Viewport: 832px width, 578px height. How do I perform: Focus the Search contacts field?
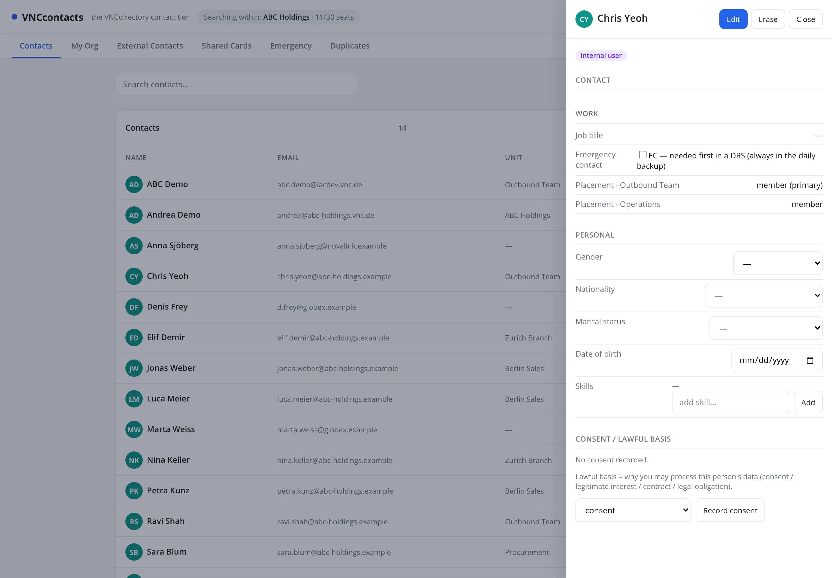tap(237, 84)
